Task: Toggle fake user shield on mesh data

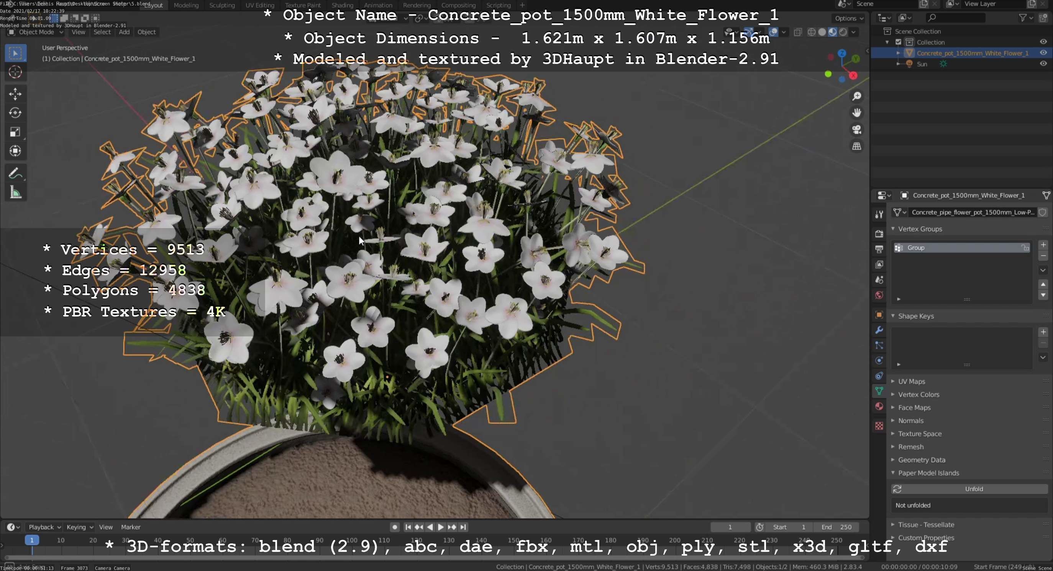Action: (1043, 212)
